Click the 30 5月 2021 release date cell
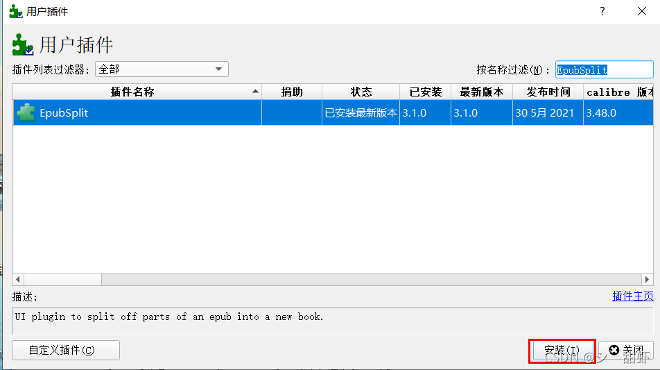 coord(548,112)
